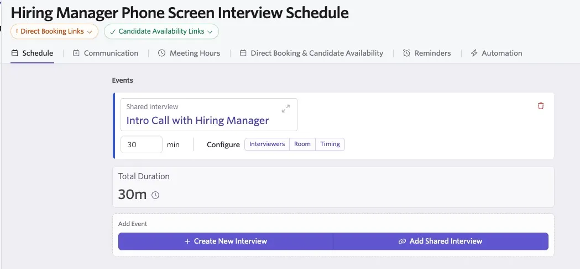Image resolution: width=580 pixels, height=269 pixels.
Task: Expand the Direct Booking Links chevron arrow
Action: 89,32
